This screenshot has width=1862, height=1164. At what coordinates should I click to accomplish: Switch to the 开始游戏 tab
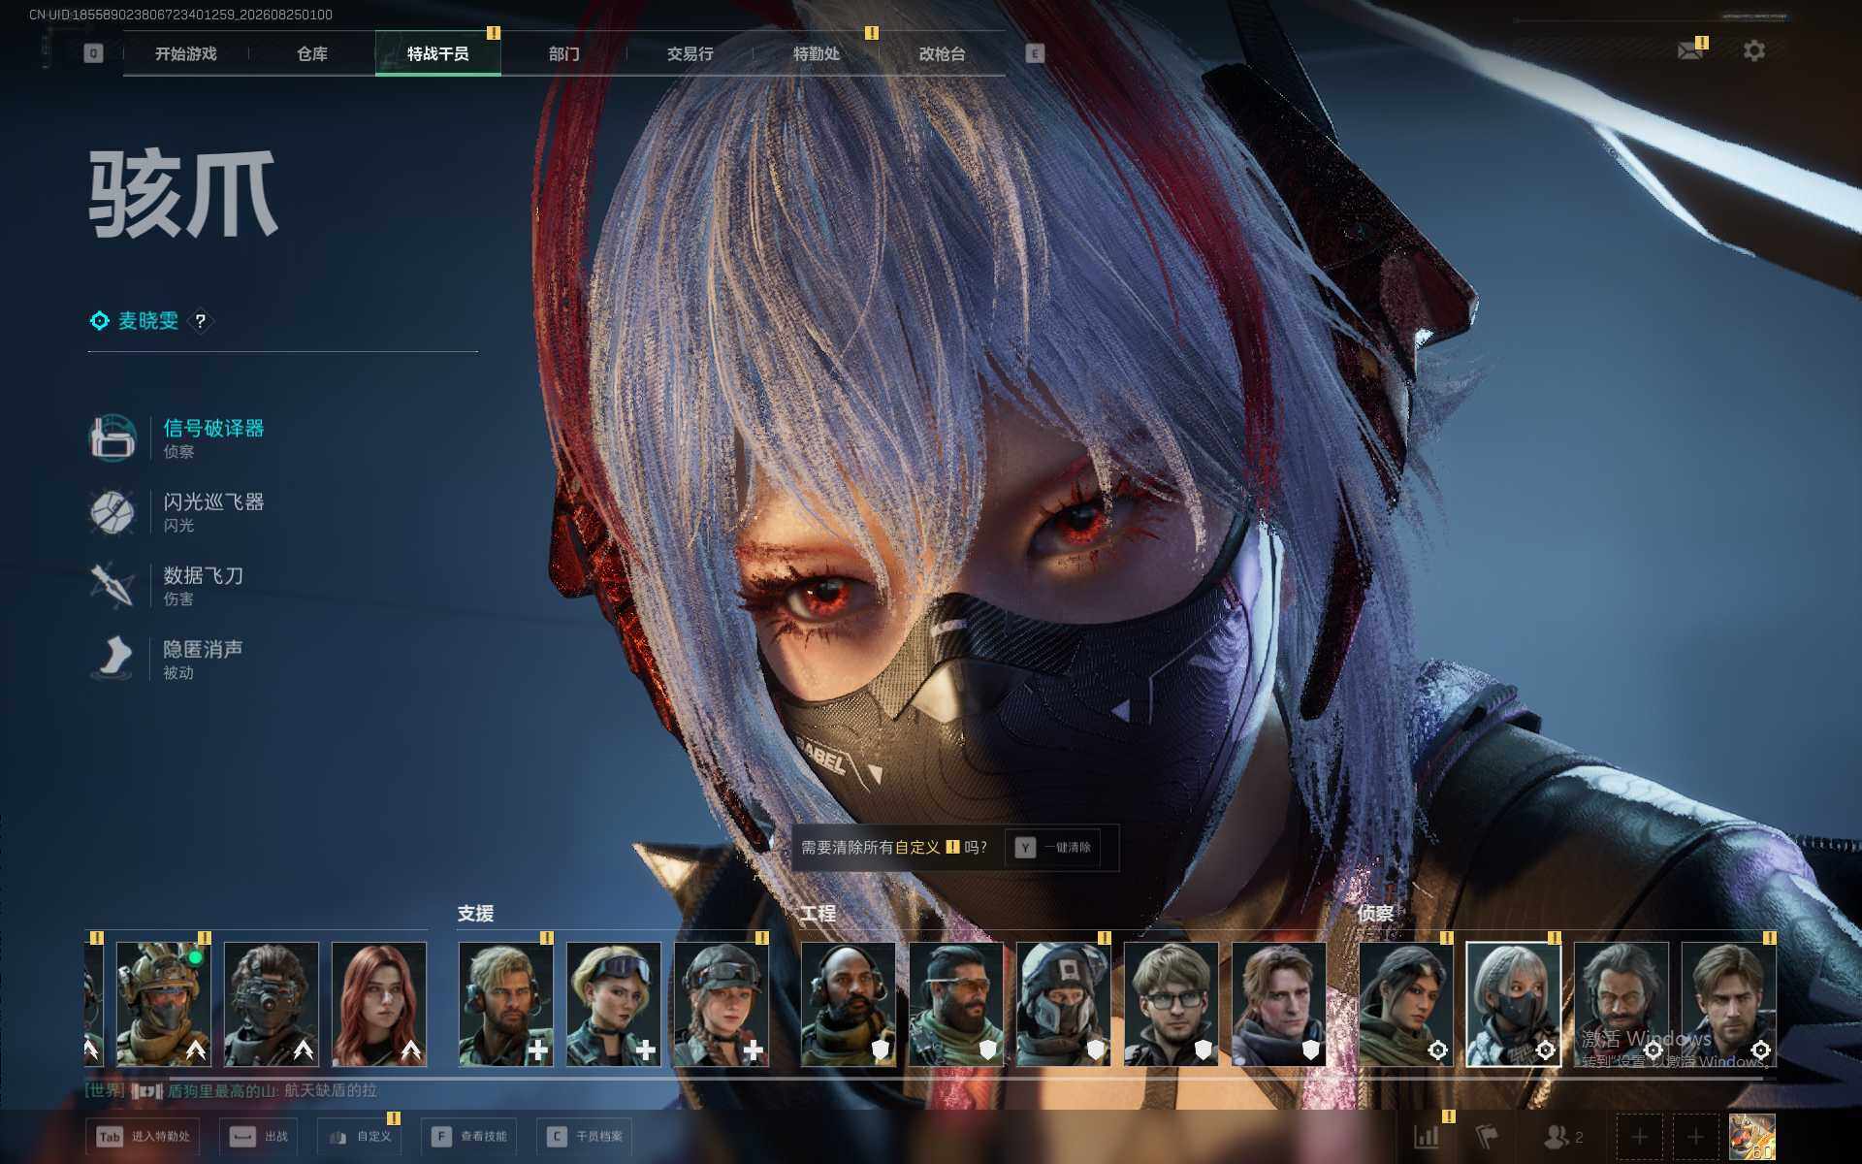tap(186, 53)
